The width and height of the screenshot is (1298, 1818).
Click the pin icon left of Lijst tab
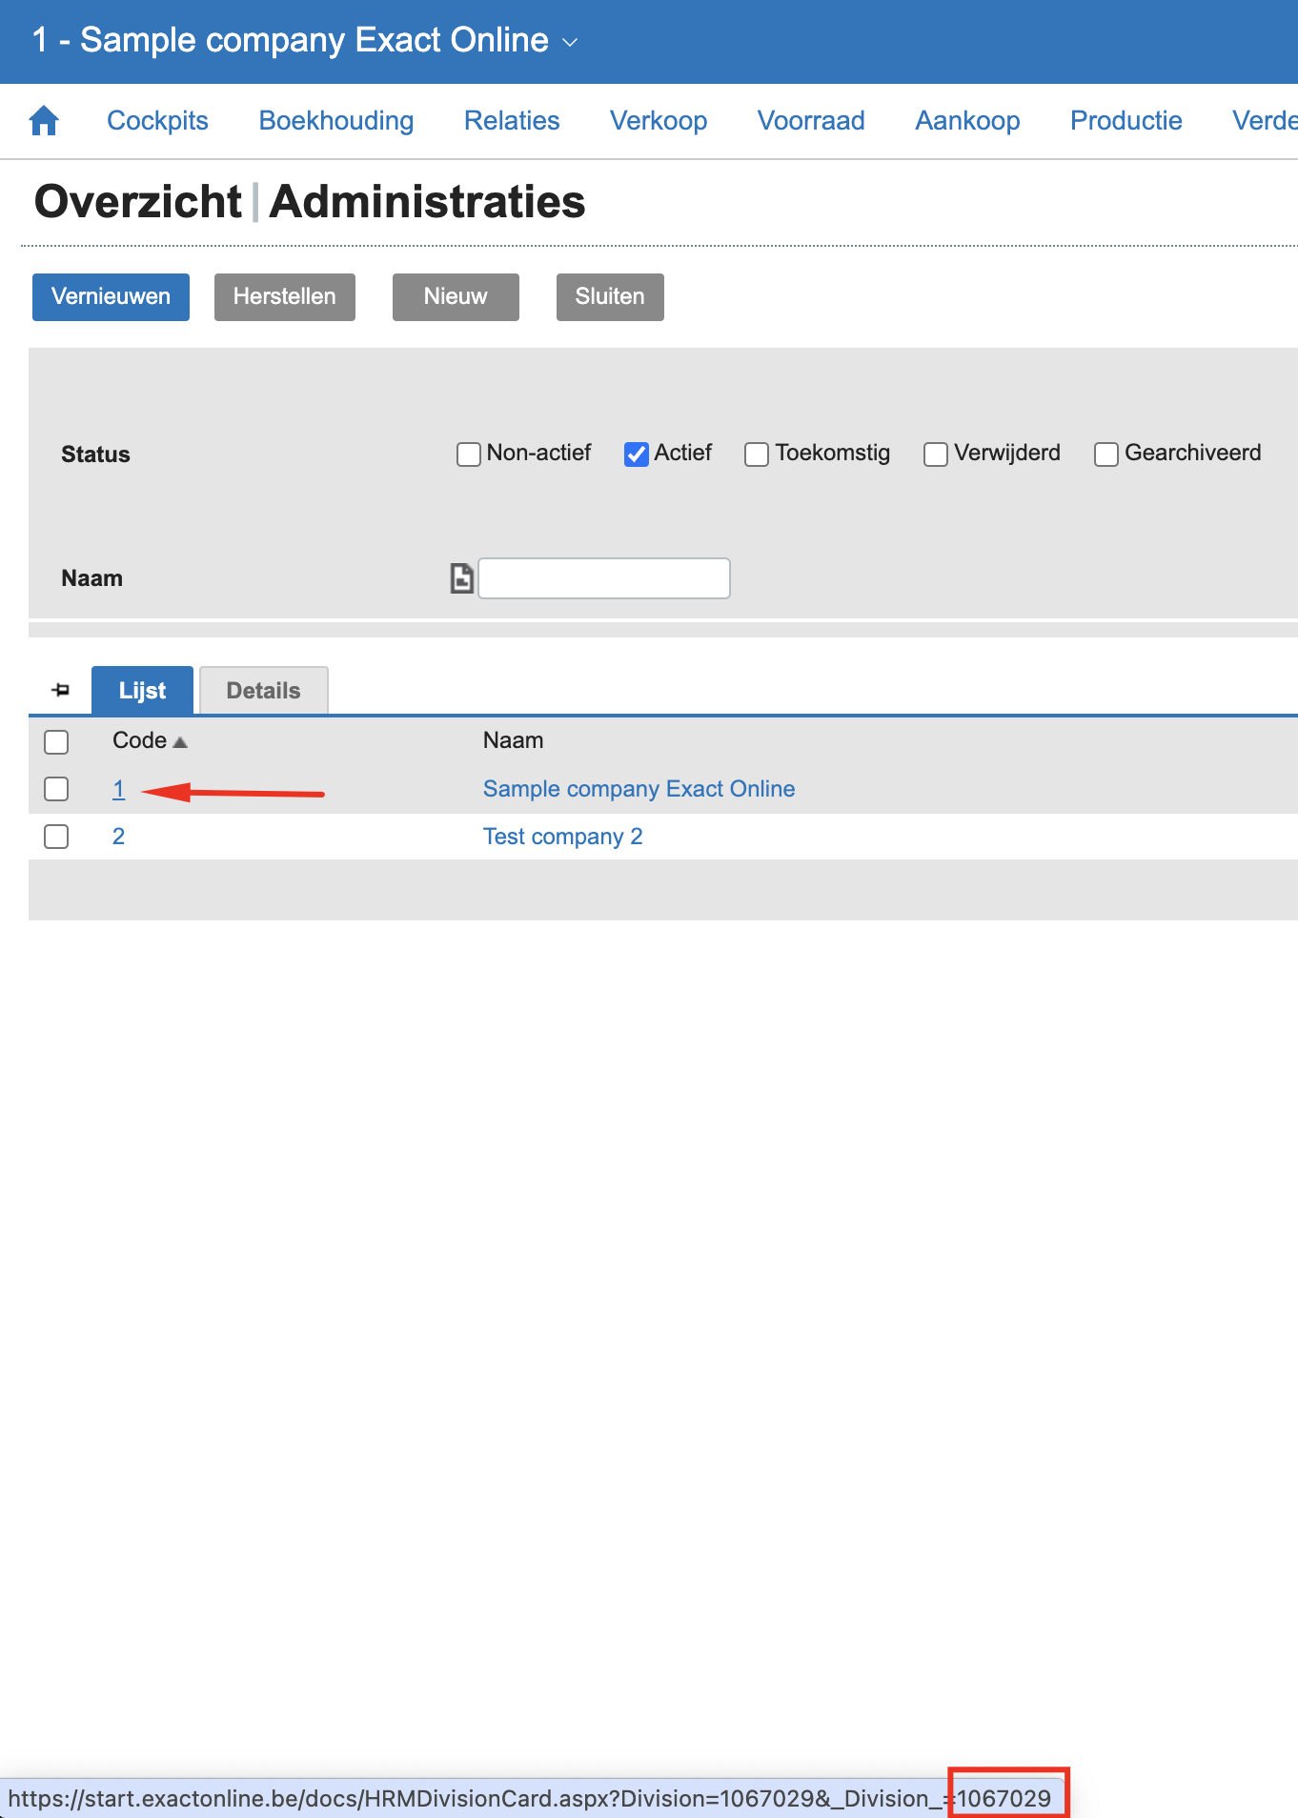(61, 690)
